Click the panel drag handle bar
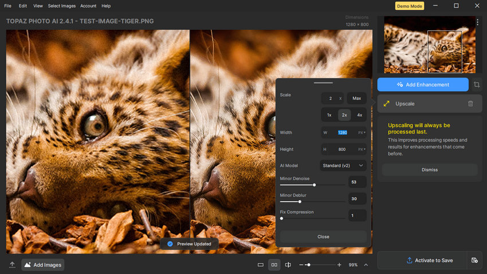This screenshot has width=487, height=274. (x=323, y=83)
